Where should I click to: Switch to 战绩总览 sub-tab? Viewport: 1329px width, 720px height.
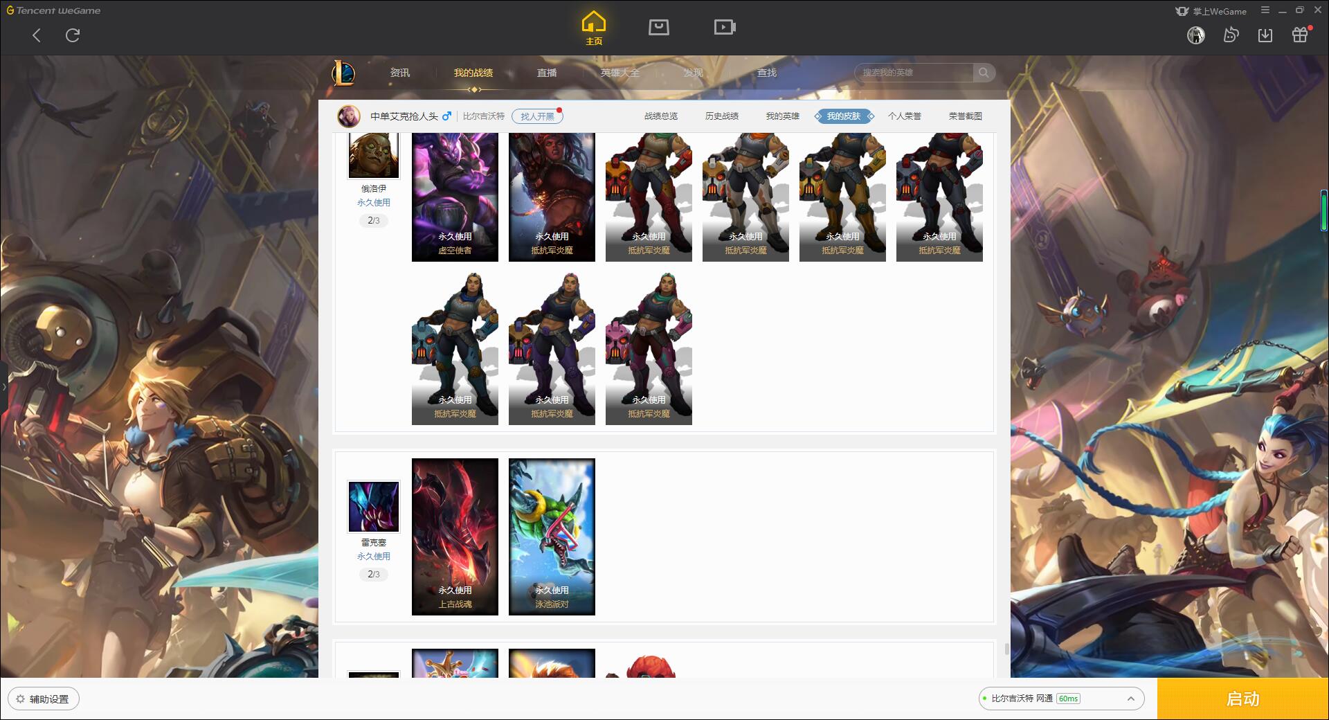[661, 116]
